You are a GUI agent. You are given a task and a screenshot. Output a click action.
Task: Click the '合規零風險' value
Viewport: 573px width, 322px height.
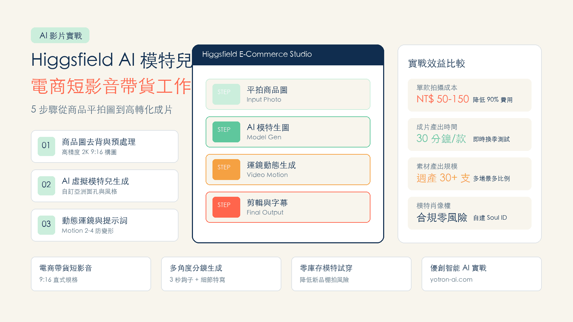(442, 217)
